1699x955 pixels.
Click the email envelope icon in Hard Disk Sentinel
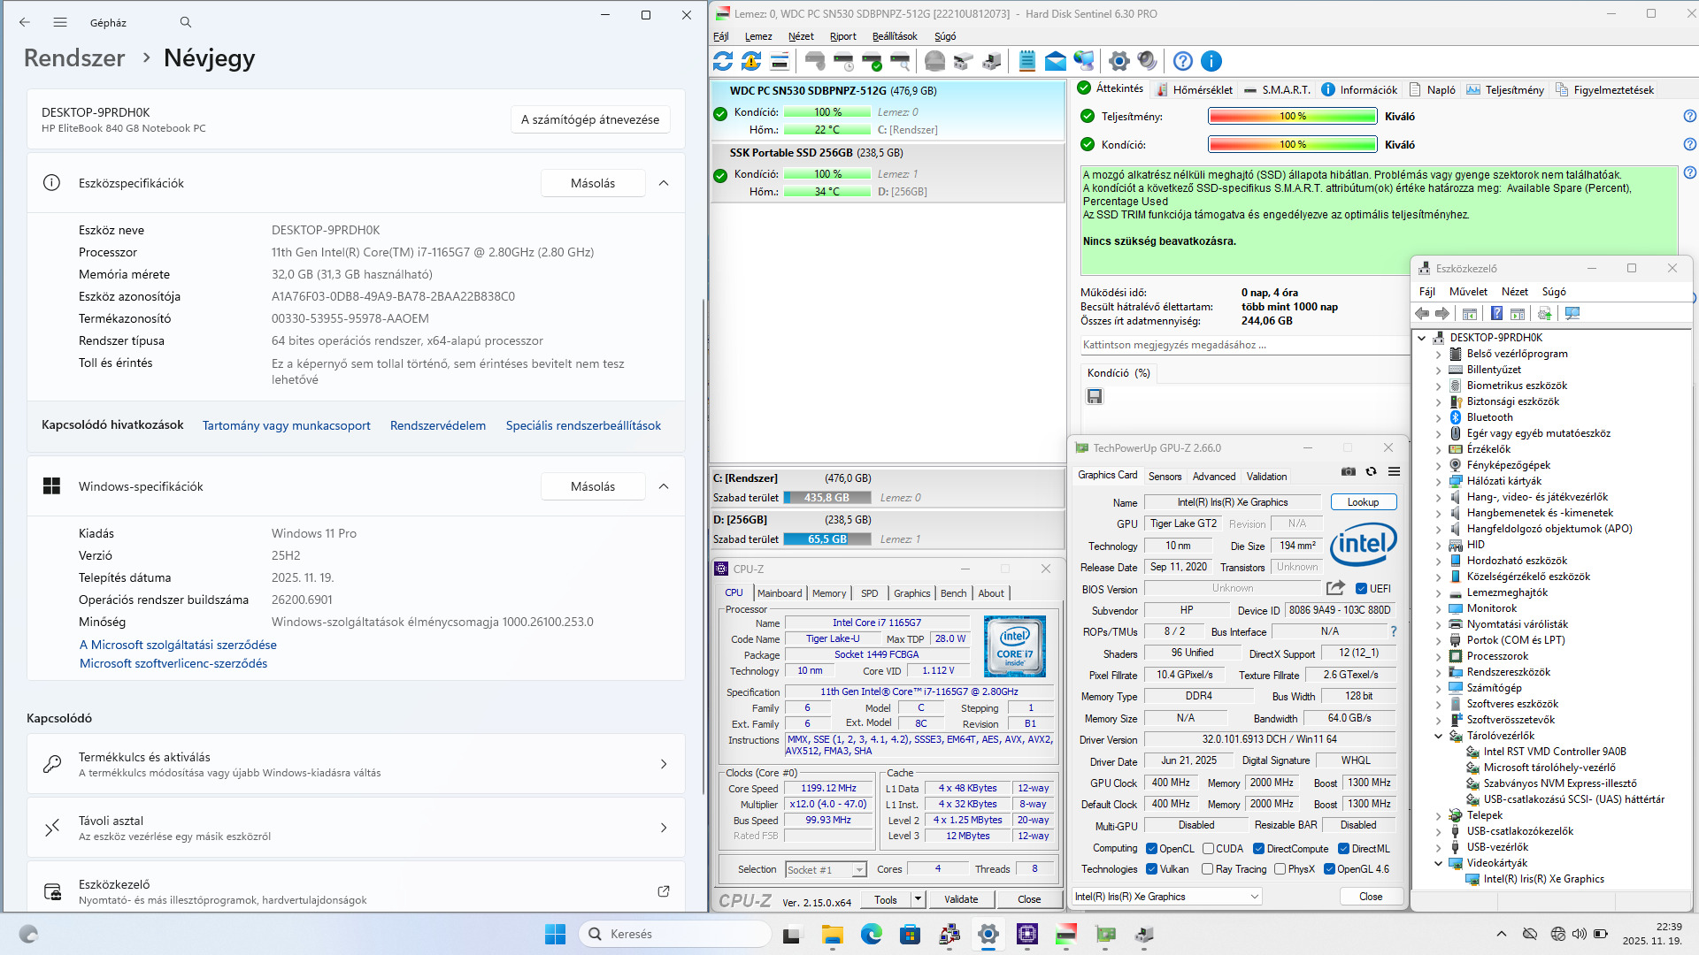pos(1055,61)
